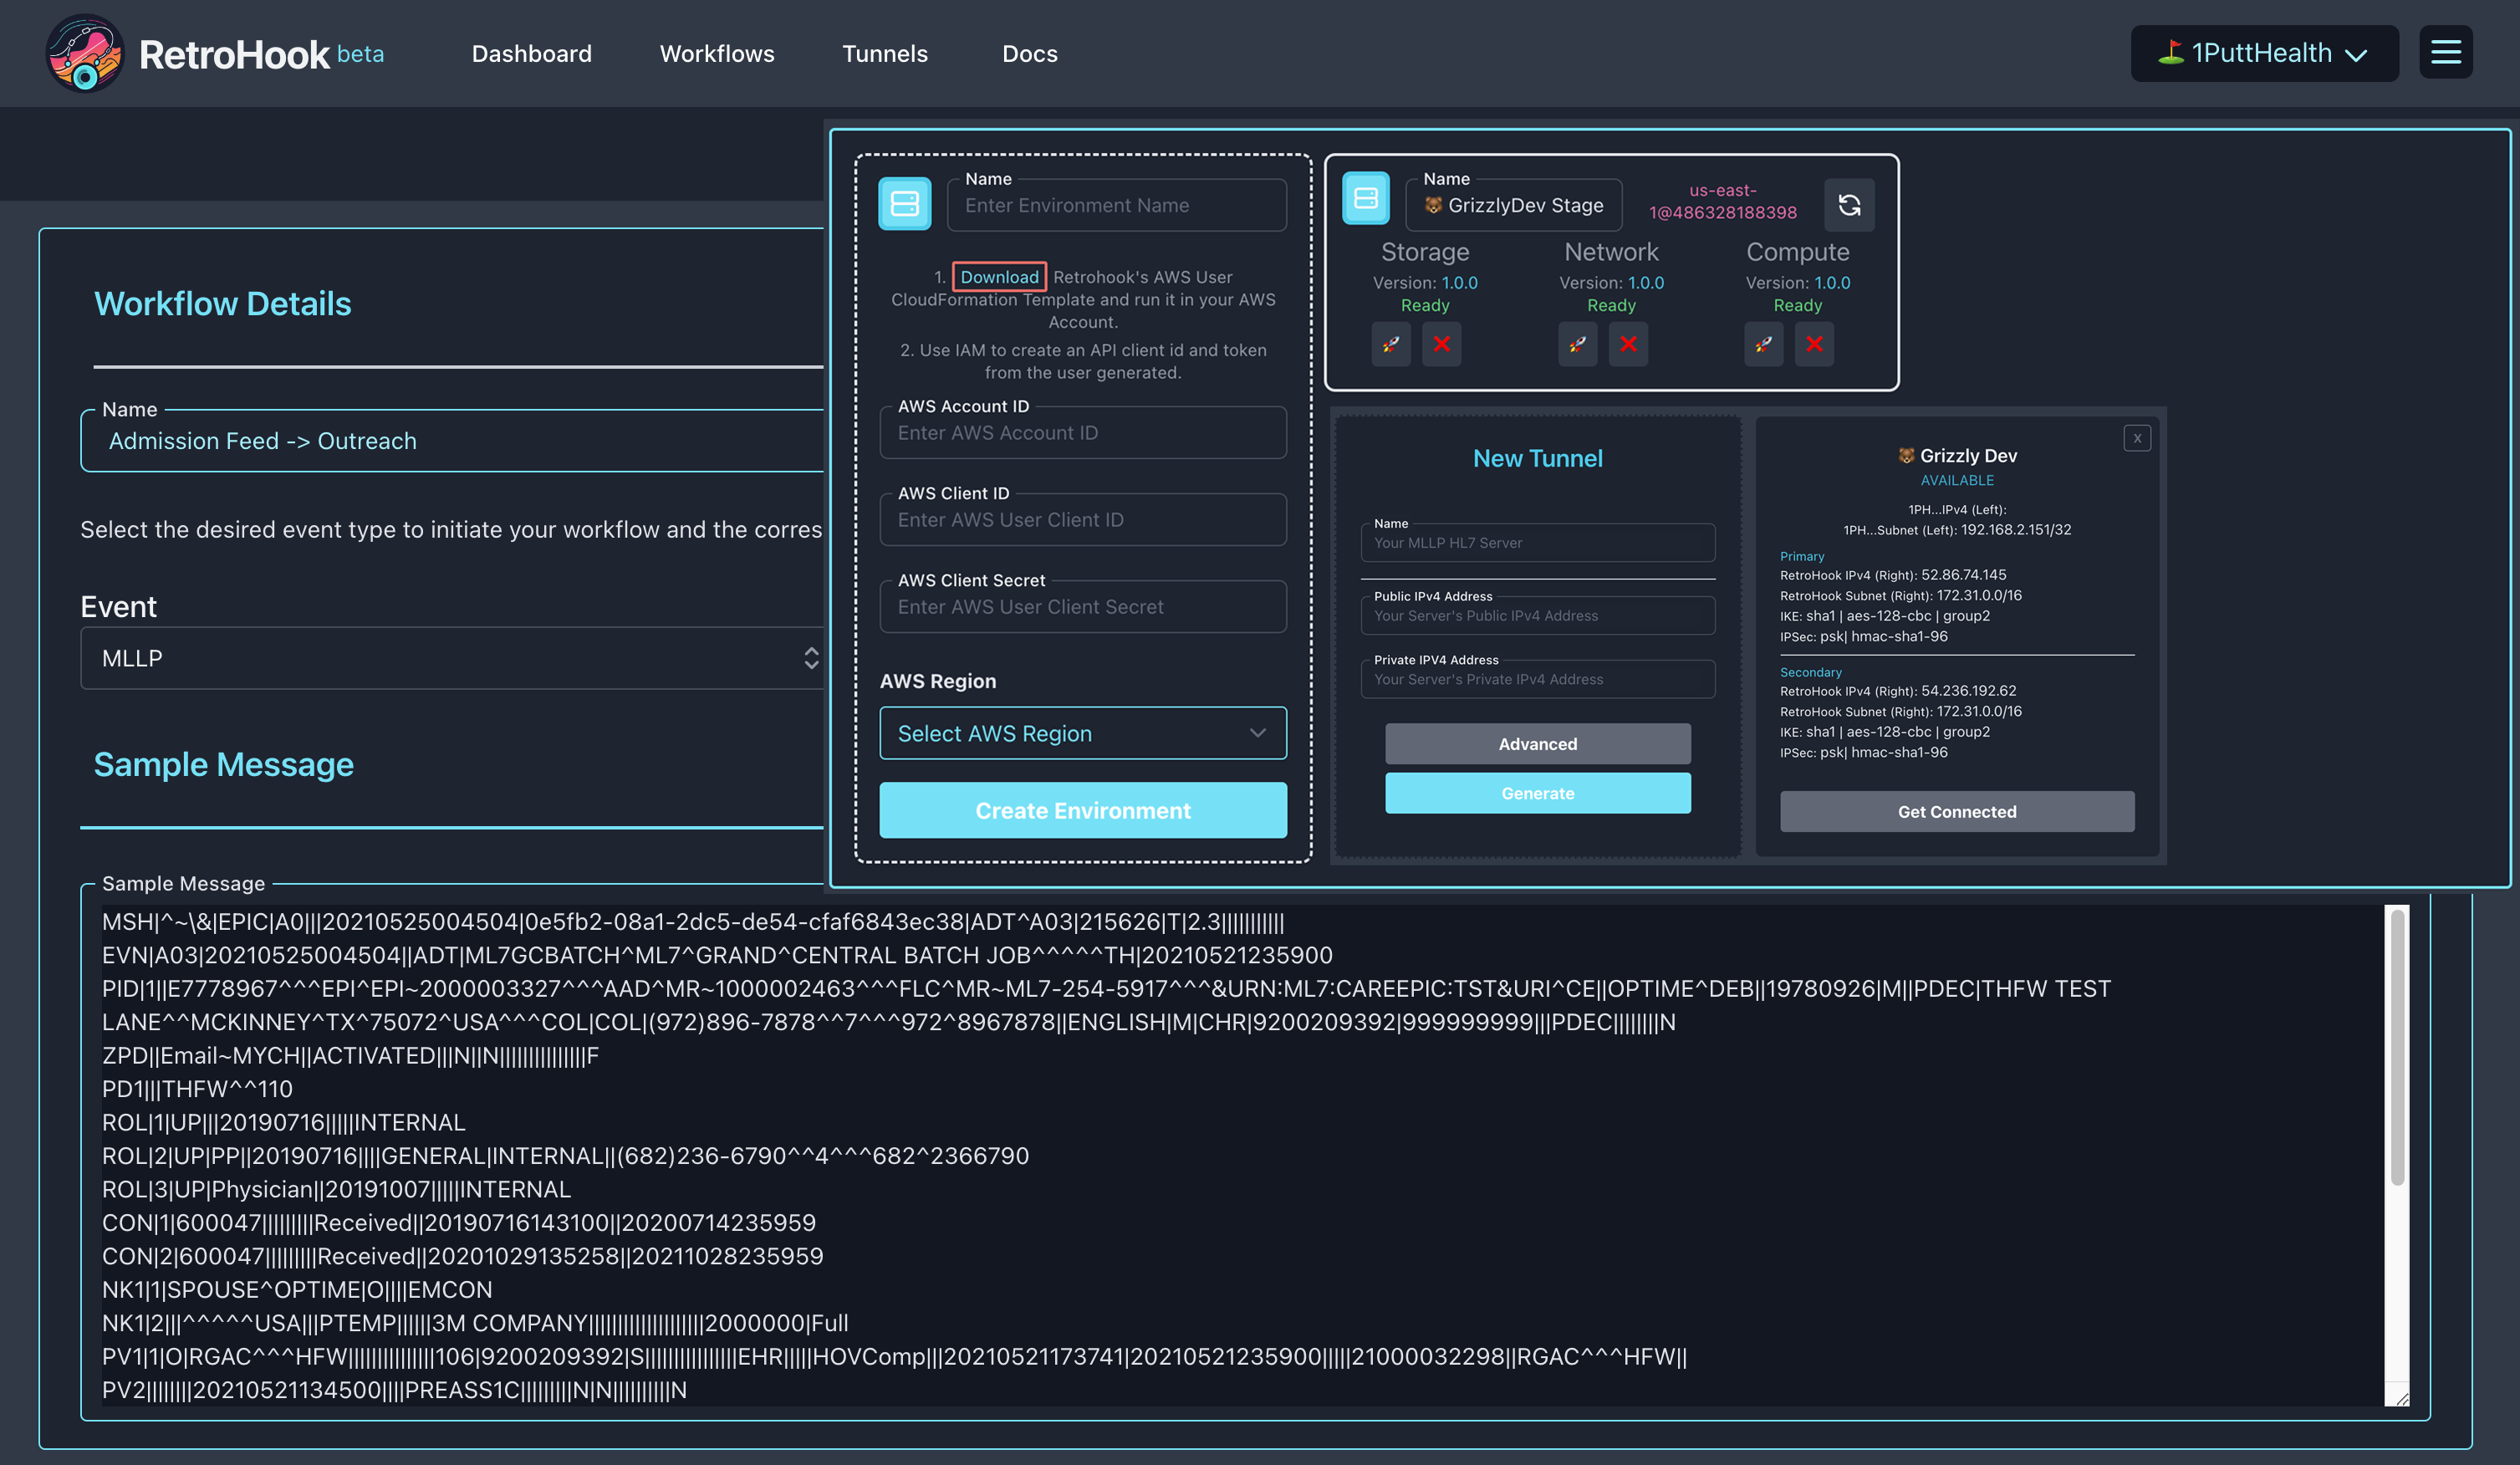The height and width of the screenshot is (1465, 2520).
Task: Refresh the GrizzlyDev Stage environment
Action: (1849, 205)
